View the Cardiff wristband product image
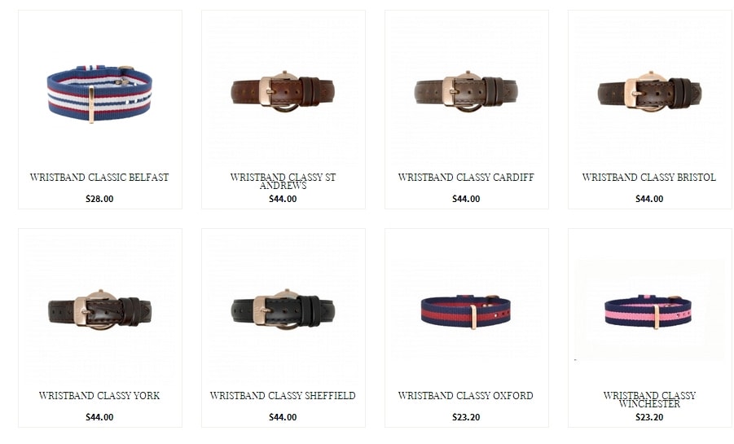Image resolution: width=734 pixels, height=444 pixels. coord(466,92)
